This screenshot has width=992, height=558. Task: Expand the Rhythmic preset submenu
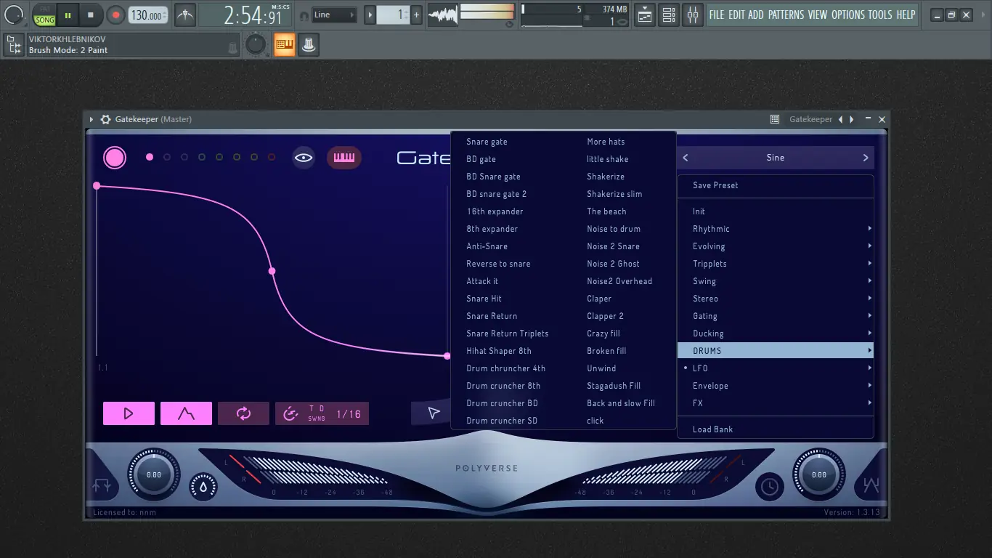776,229
